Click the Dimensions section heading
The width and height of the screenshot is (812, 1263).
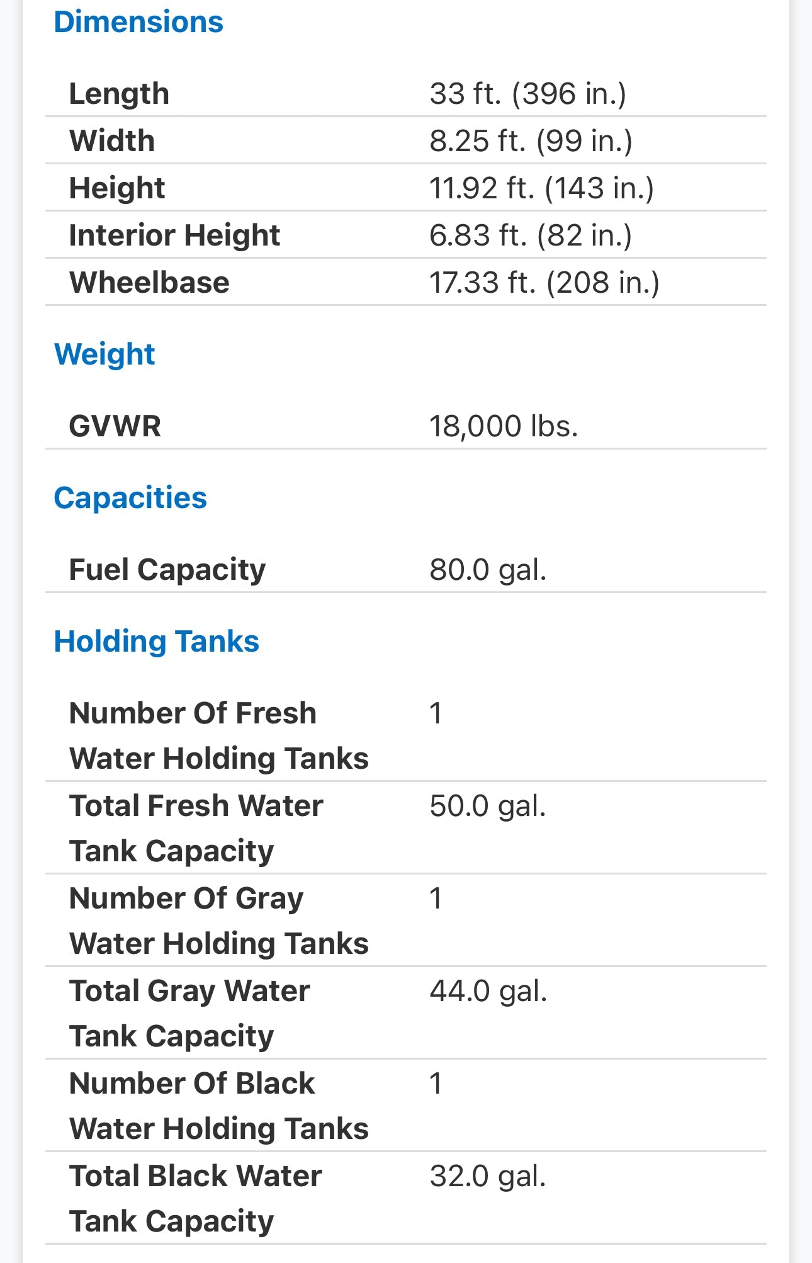(138, 22)
